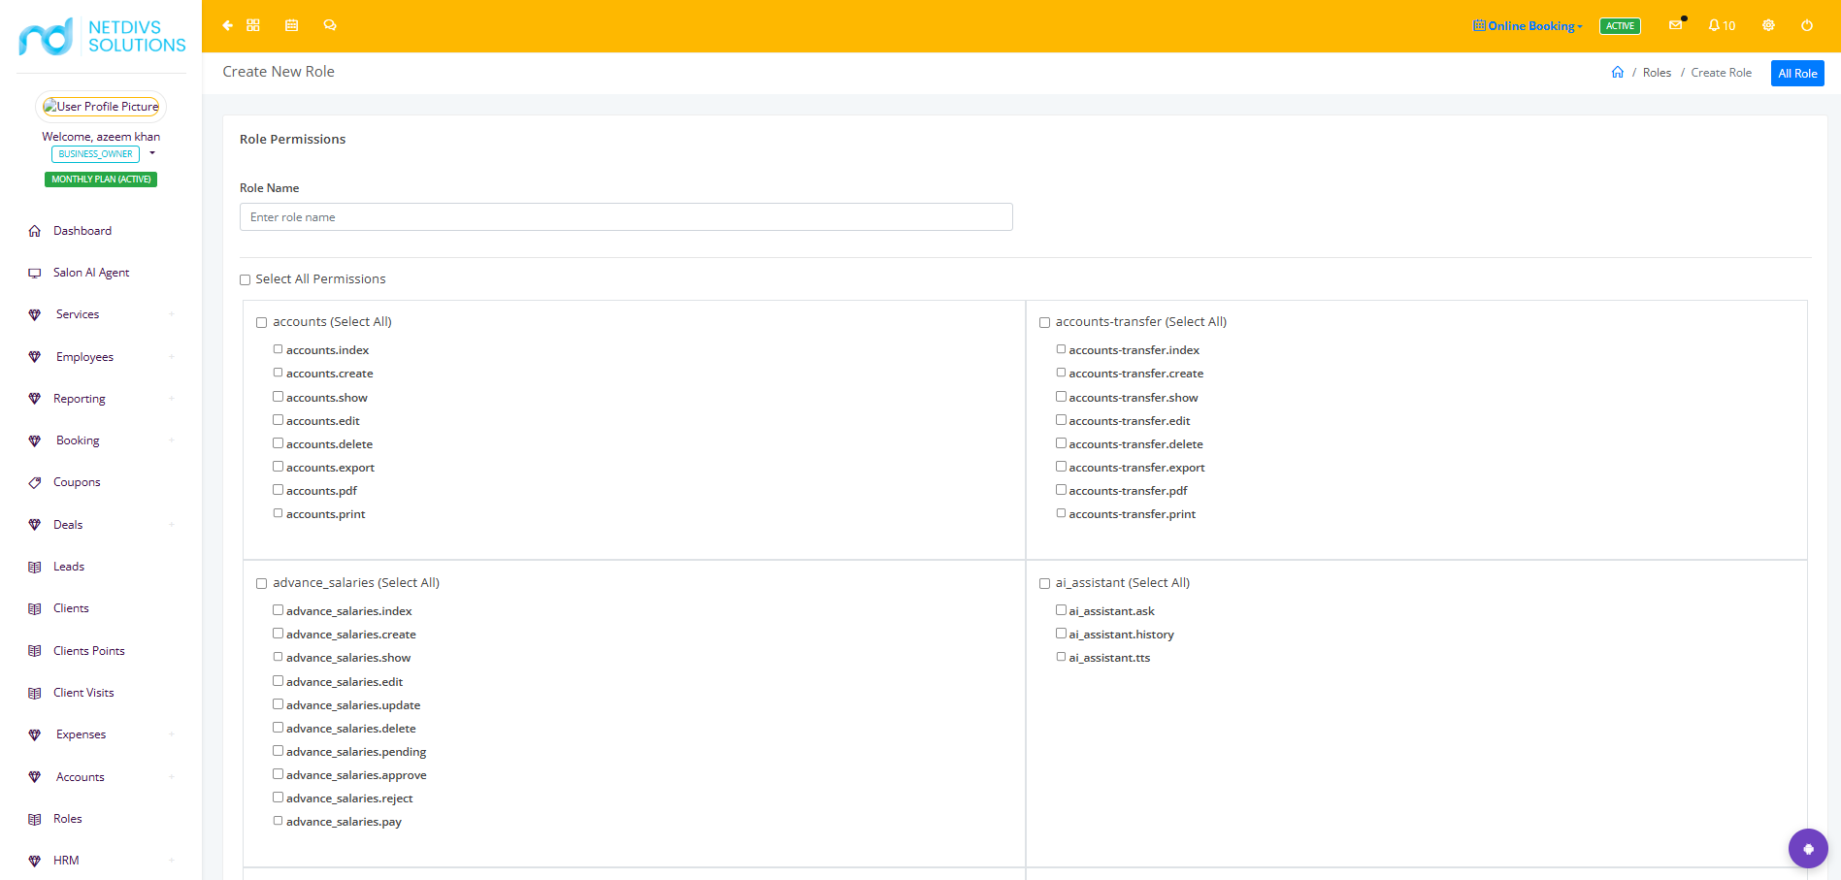Open the calendar icon in top bar
This screenshot has height=880, width=1841.
pyautogui.click(x=291, y=25)
